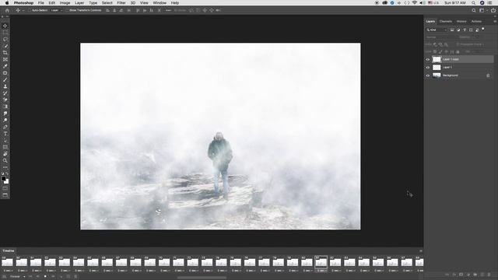Select the Background layer row
Viewport: 498px width, 280px height.
(x=460, y=75)
